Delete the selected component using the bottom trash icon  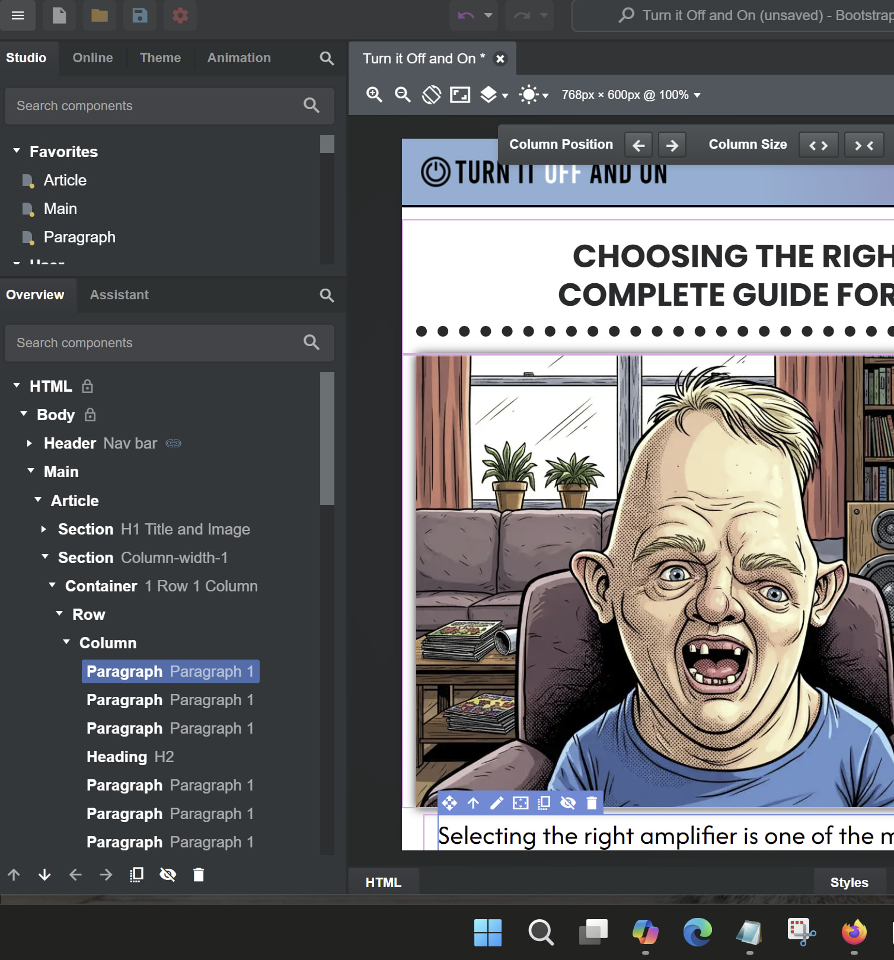(199, 875)
